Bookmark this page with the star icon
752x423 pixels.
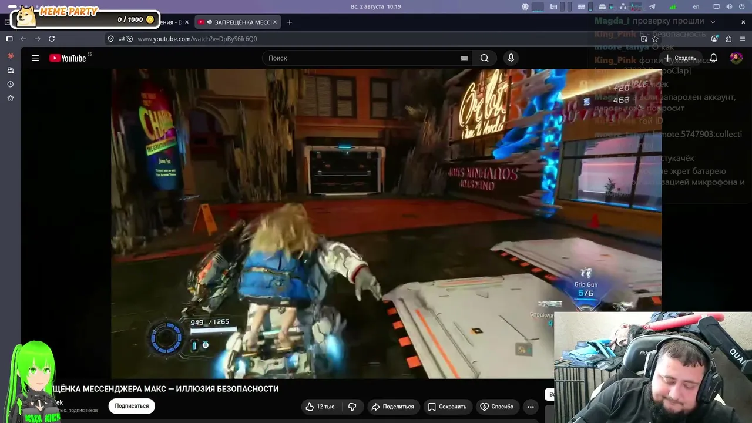click(x=655, y=39)
